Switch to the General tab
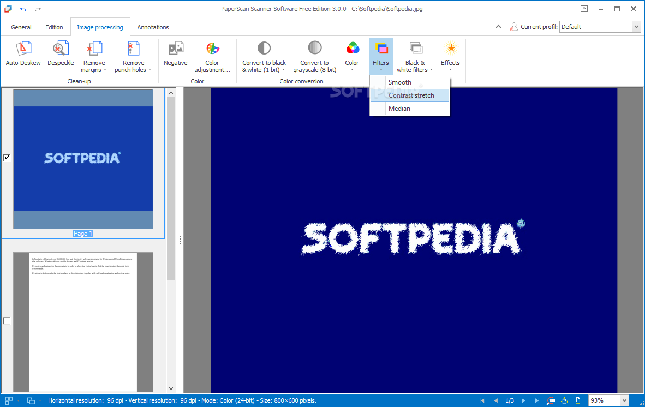Image resolution: width=645 pixels, height=407 pixels. 21,27
